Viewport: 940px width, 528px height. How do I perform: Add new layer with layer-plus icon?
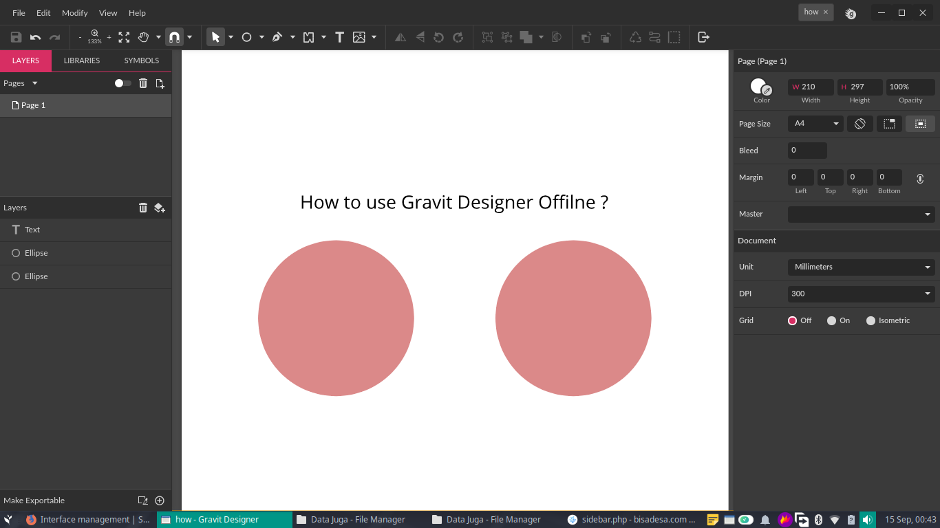coord(160,208)
